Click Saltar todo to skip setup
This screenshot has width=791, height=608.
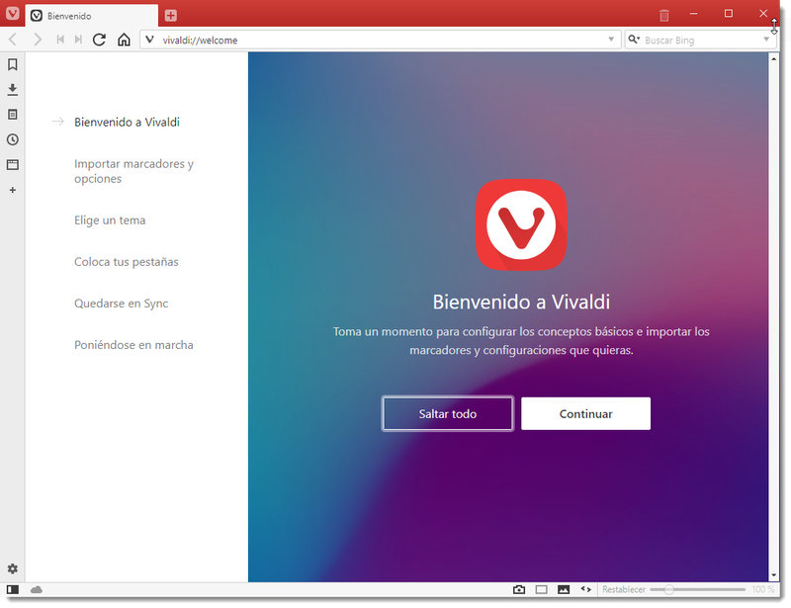[x=447, y=413]
